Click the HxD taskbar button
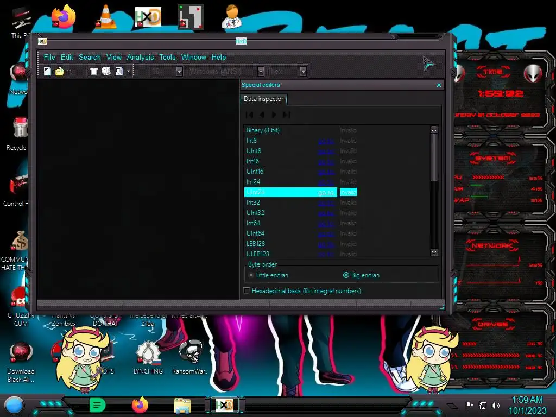This screenshot has height=417, width=556. pos(225,405)
